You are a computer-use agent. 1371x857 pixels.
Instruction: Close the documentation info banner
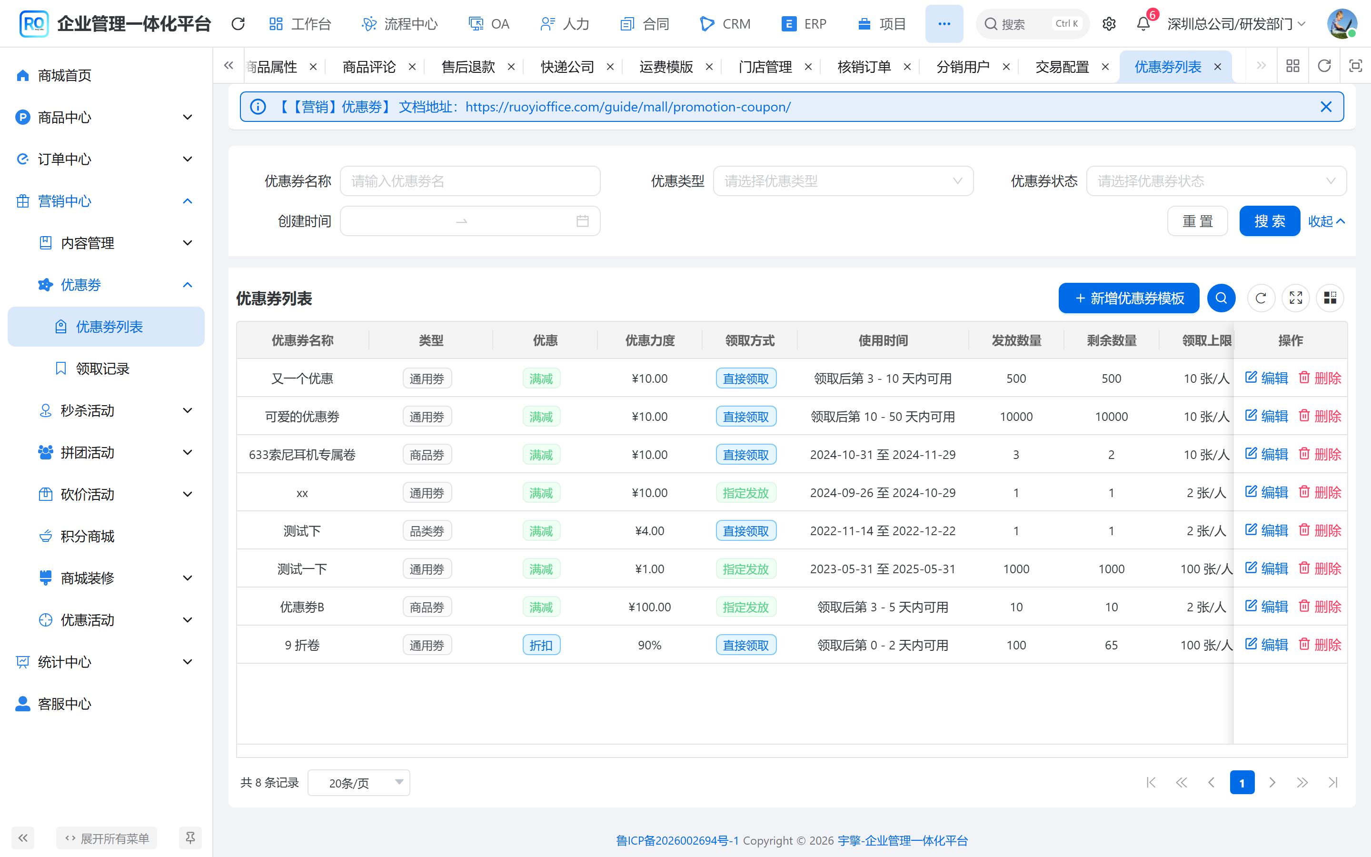(1326, 107)
